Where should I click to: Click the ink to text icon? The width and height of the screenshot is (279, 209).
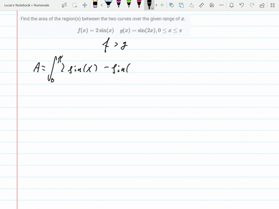coord(191,5)
